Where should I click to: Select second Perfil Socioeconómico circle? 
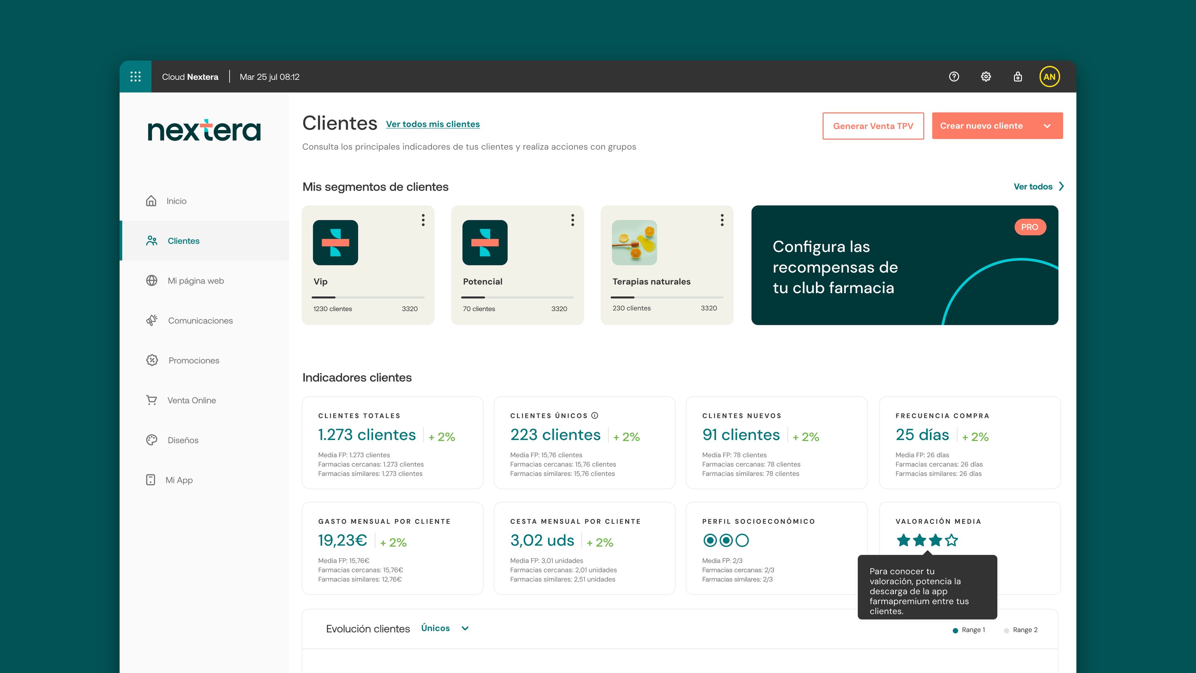point(726,540)
